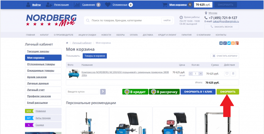Share page via Facebook icon
264x134 pixels.
point(225,43)
